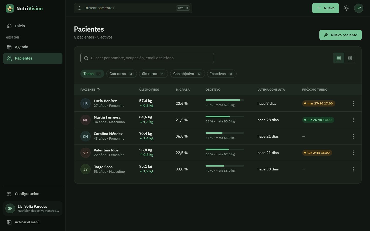Focus search by nombre, ocupación, email field
Screen dimensions: 370x231
coord(147,58)
